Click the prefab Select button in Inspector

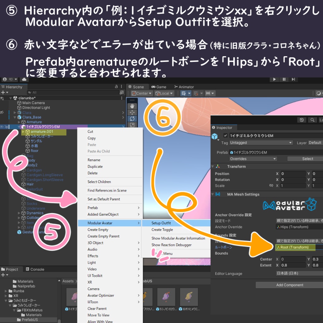point(305,159)
